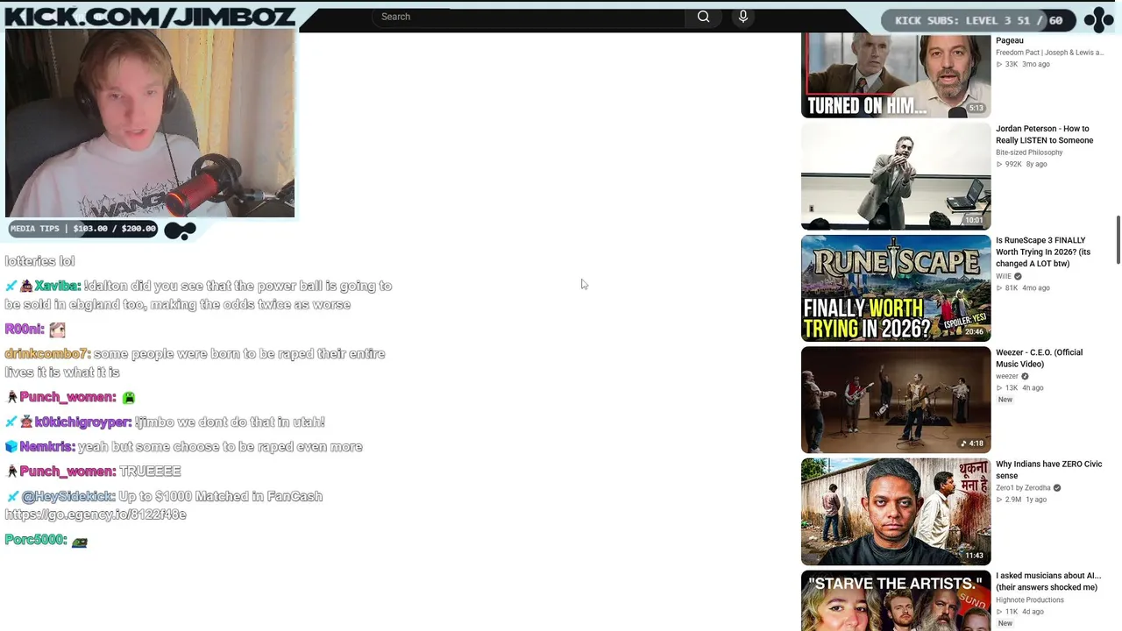
Task: Click the blue checkmark badge before k0kichigroyper
Action: coord(11,422)
